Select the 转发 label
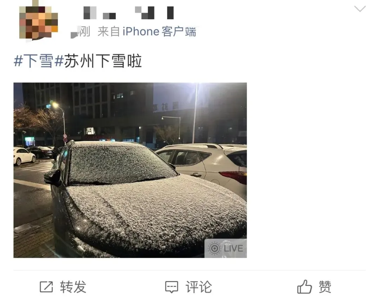The height and width of the screenshot is (301, 379). tap(73, 287)
